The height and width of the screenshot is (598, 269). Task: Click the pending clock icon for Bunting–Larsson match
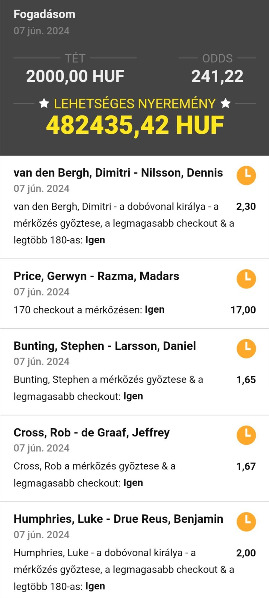pyautogui.click(x=246, y=349)
